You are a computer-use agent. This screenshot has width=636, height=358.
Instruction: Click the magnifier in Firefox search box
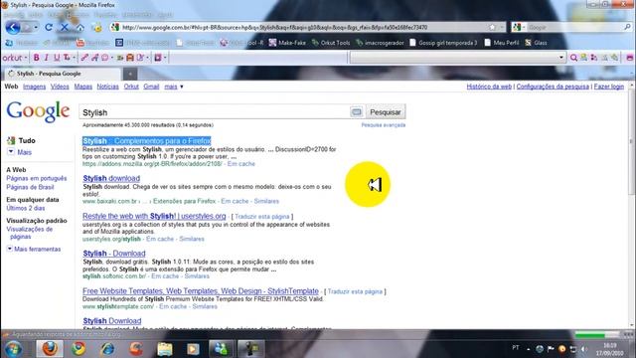tap(627, 27)
